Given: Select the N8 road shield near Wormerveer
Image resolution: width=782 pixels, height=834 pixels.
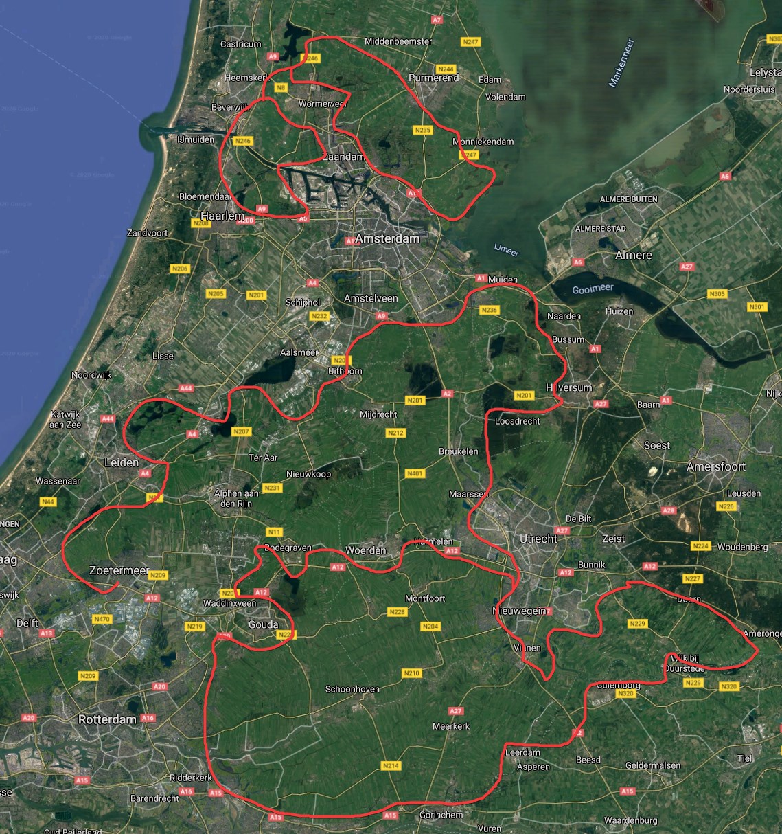Looking at the screenshot, I should coord(280,88).
